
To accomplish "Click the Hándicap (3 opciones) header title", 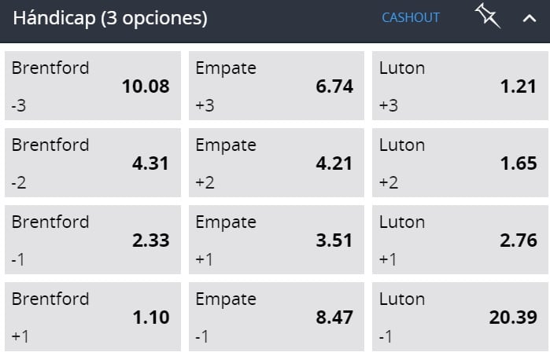I will 110,18.
